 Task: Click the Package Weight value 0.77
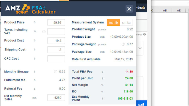(130, 44)
